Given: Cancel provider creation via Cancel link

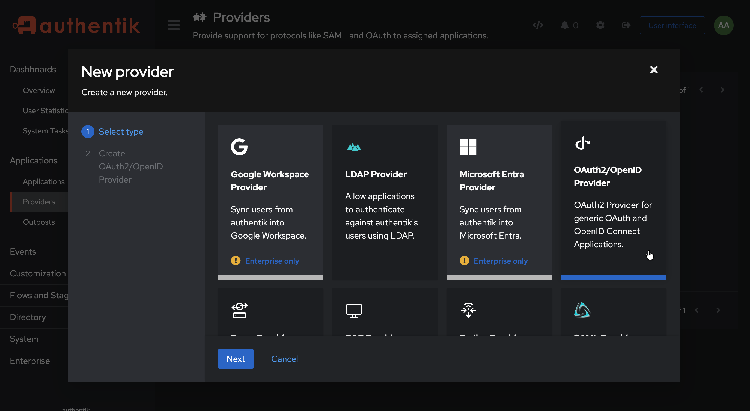Looking at the screenshot, I should [x=284, y=359].
